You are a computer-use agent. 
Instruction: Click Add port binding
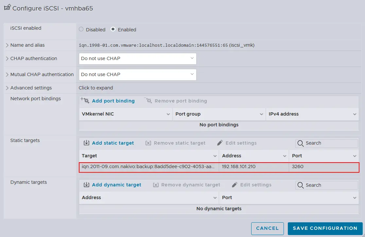113,101
